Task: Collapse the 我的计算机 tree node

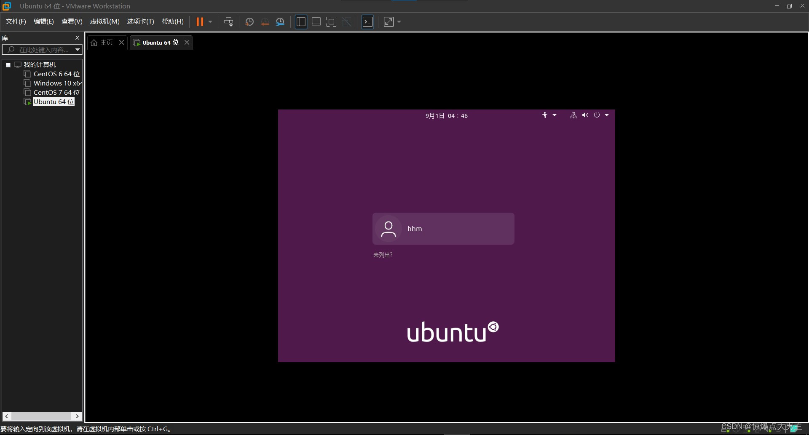Action: click(x=8, y=65)
